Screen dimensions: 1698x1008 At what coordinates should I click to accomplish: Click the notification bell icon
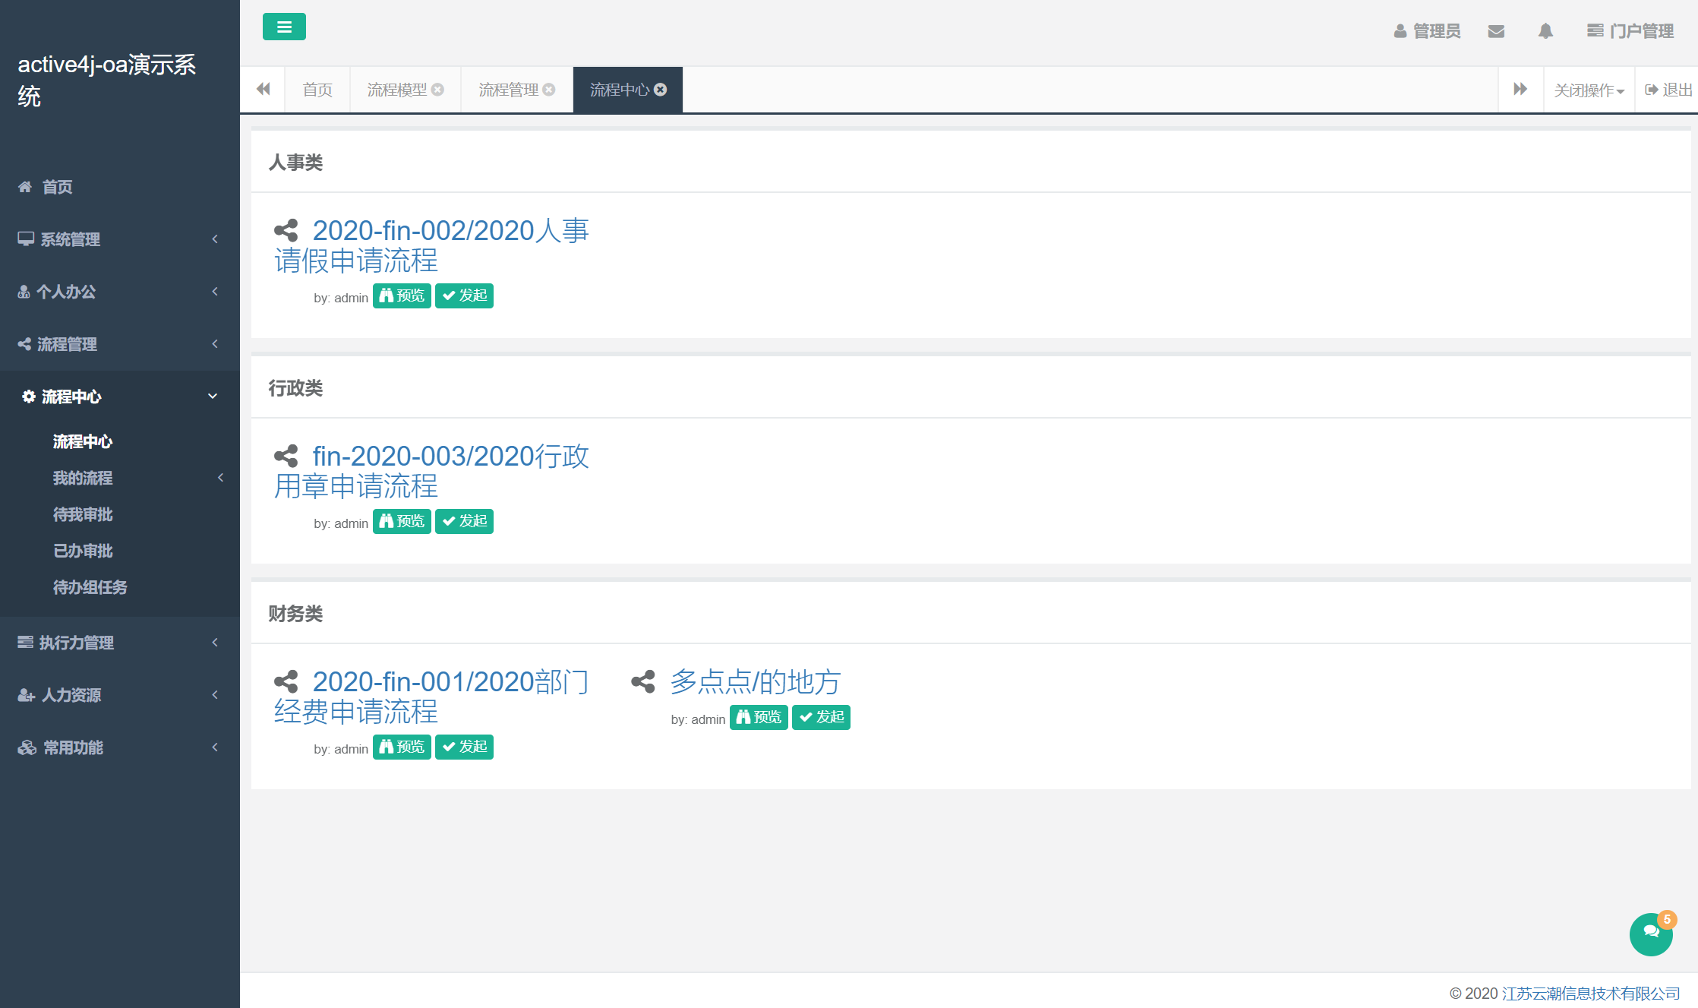[1546, 31]
